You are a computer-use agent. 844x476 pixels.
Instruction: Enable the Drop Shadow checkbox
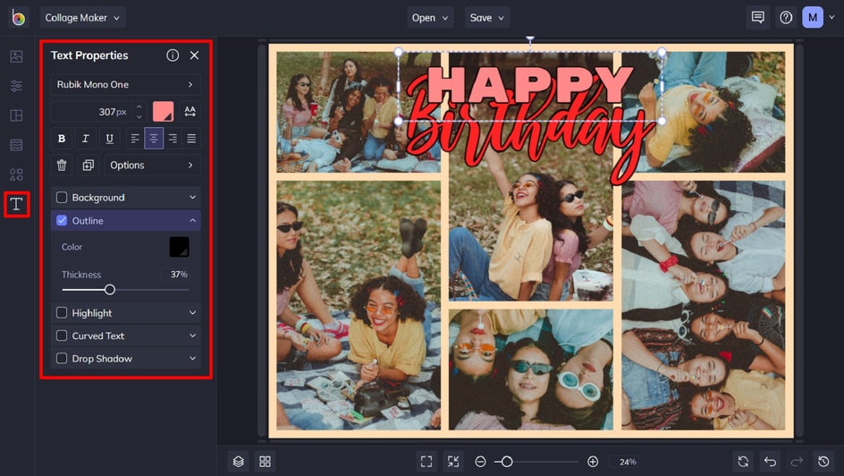[62, 358]
